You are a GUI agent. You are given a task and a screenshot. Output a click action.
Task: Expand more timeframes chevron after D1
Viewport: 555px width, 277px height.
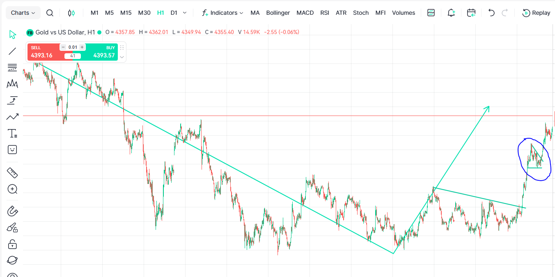click(185, 13)
